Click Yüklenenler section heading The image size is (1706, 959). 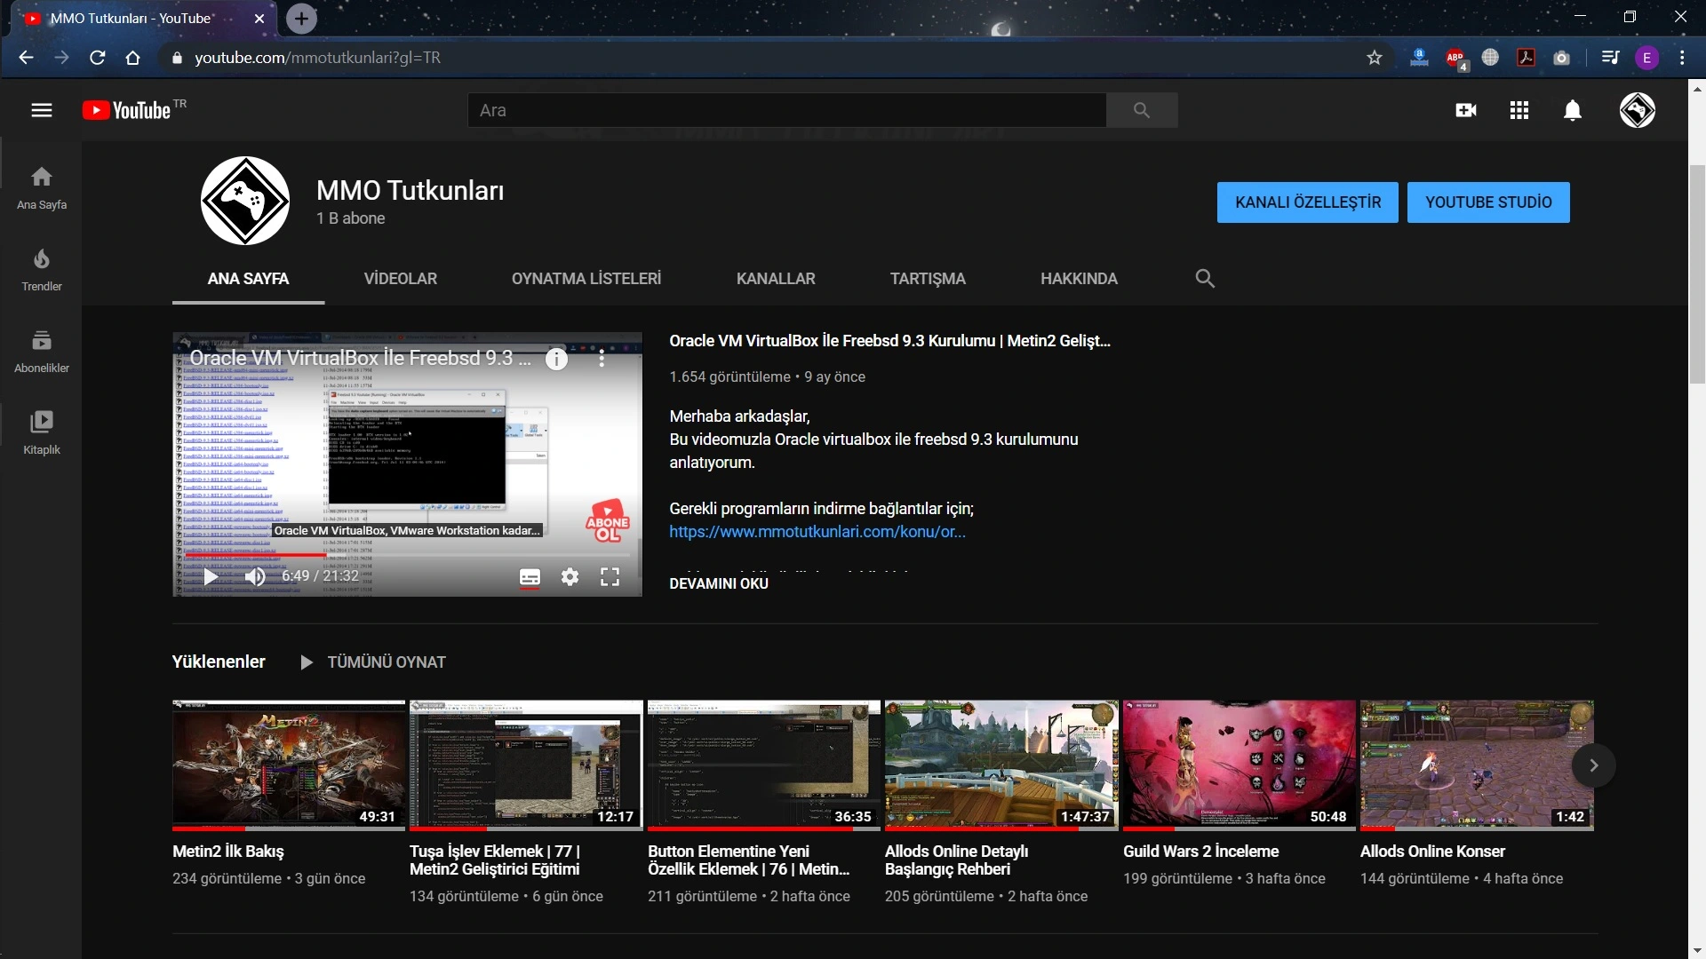[x=219, y=662]
